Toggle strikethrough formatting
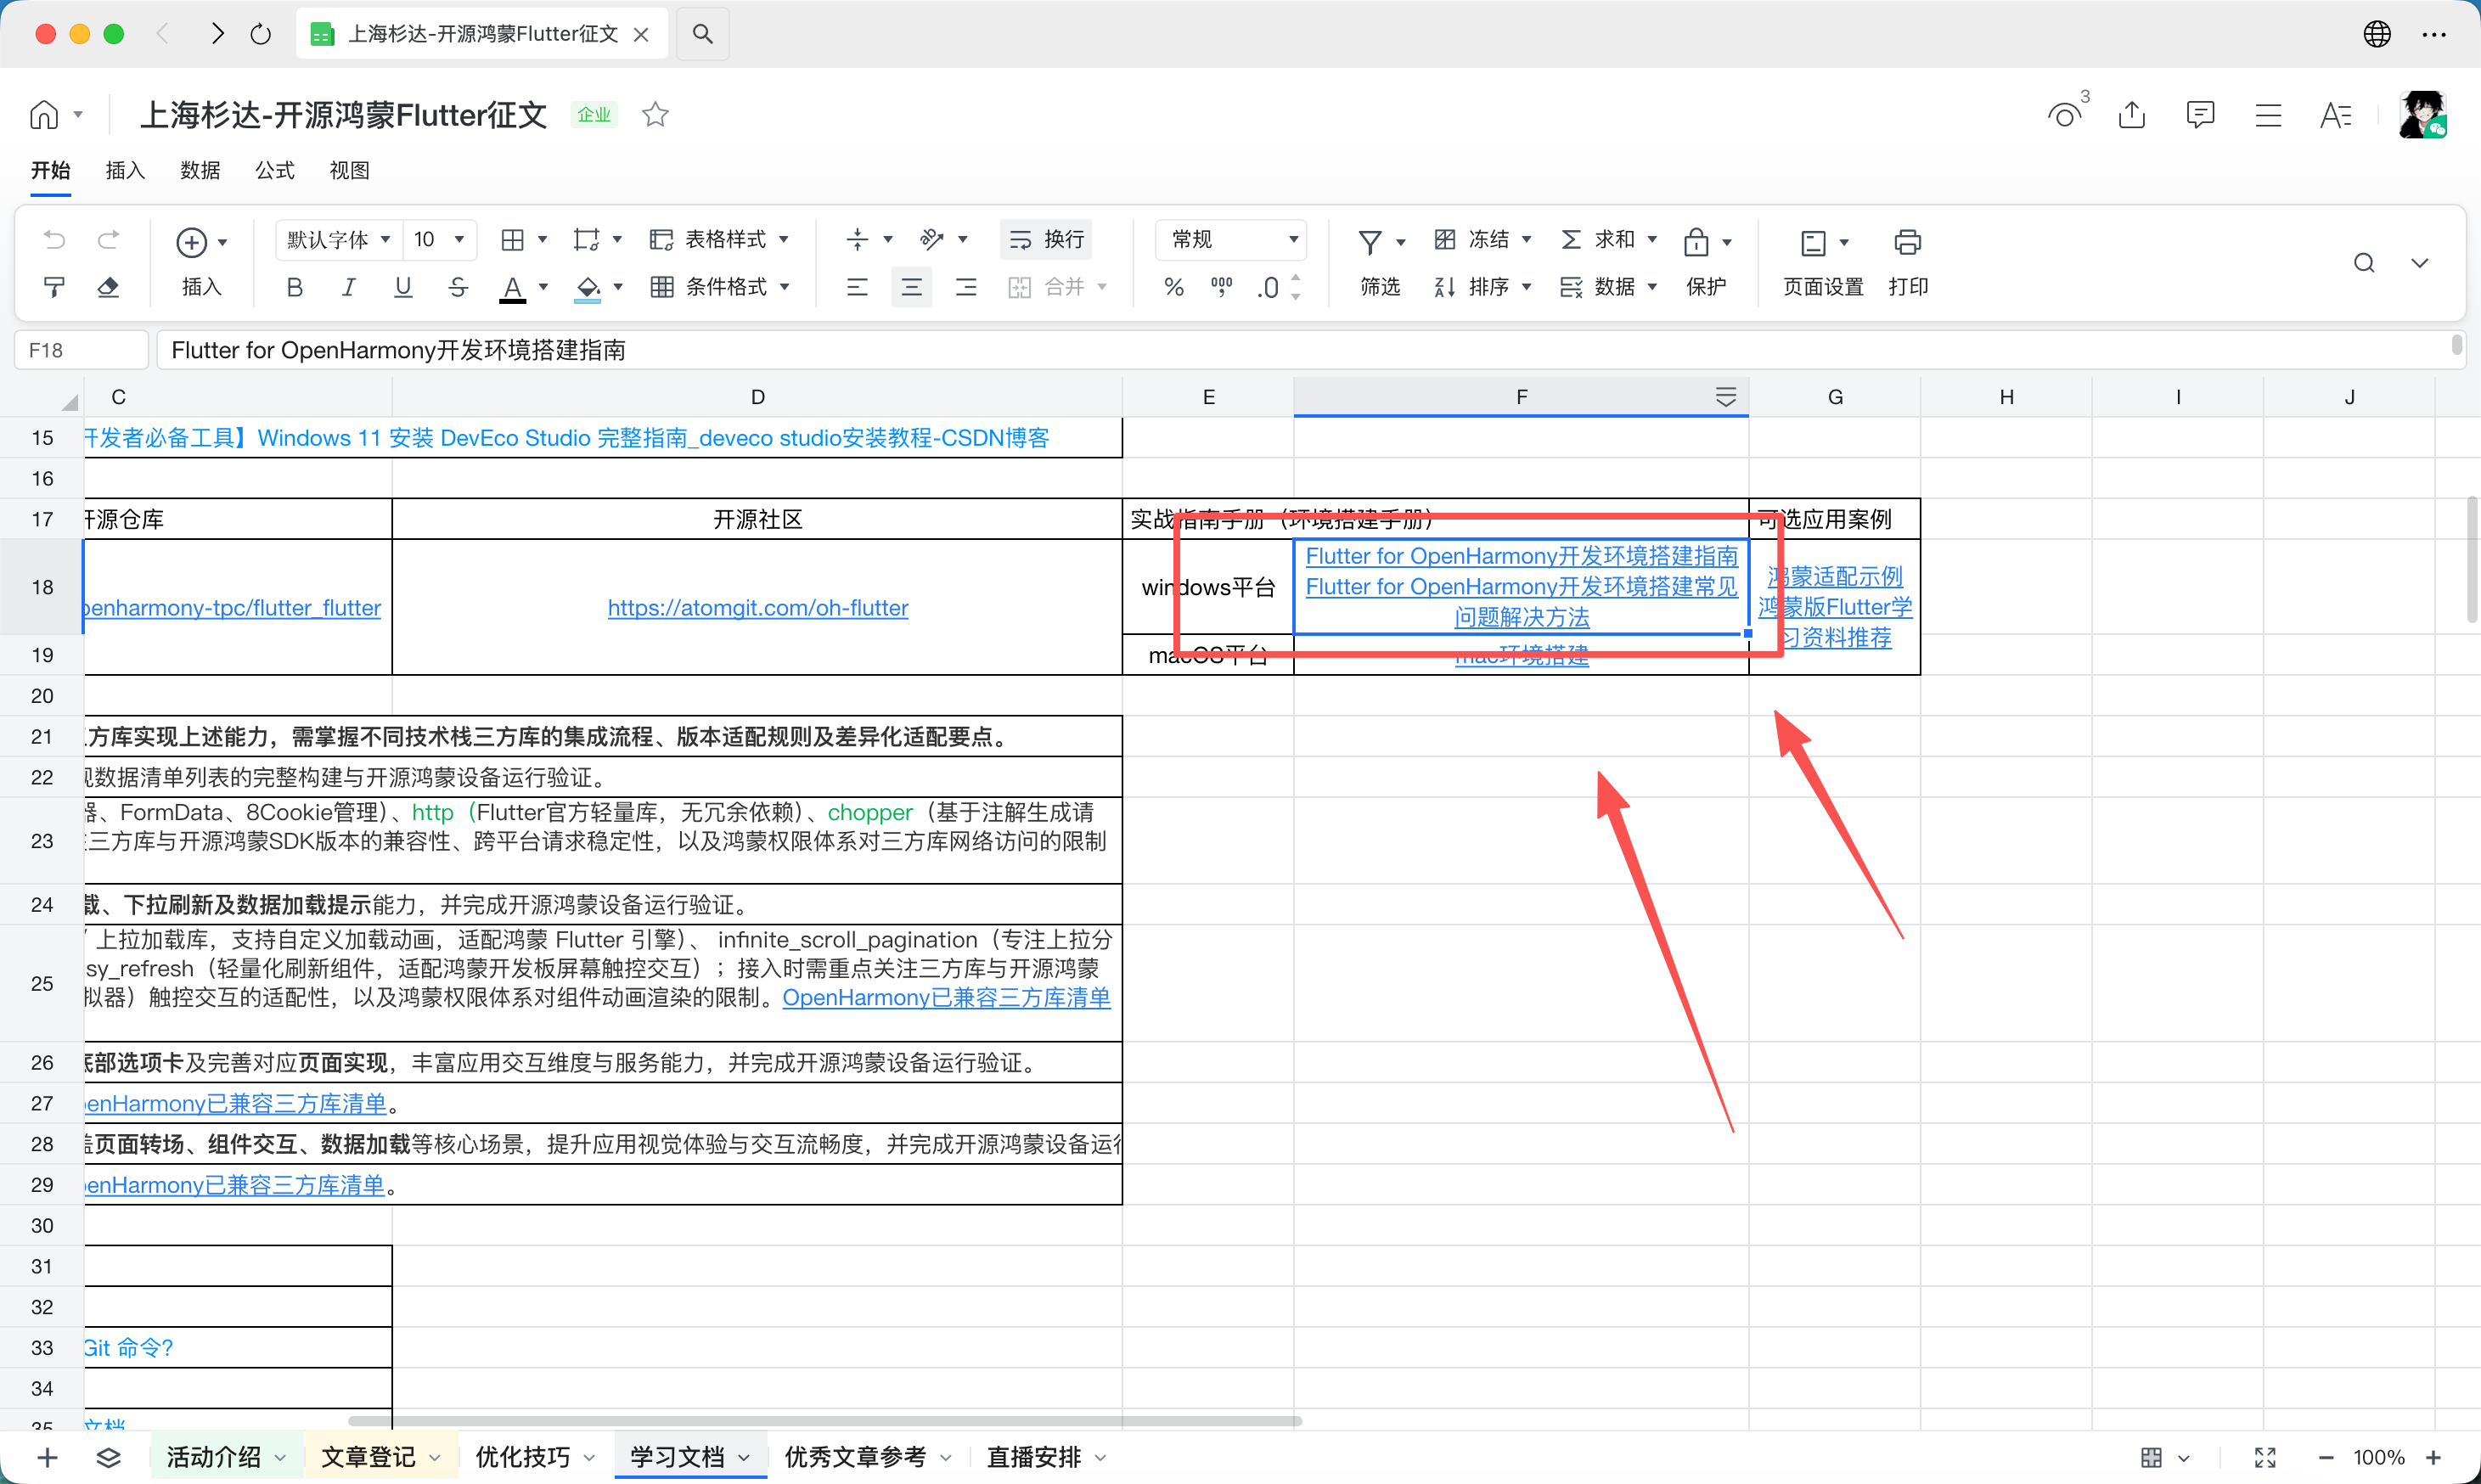 458,288
